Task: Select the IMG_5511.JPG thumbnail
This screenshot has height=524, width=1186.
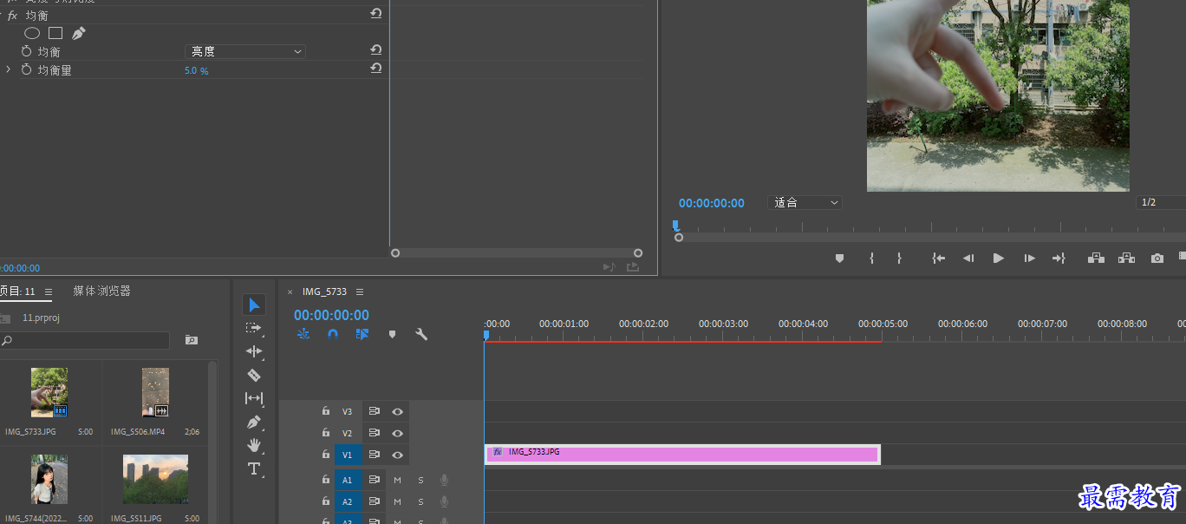Action: pyautogui.click(x=155, y=479)
